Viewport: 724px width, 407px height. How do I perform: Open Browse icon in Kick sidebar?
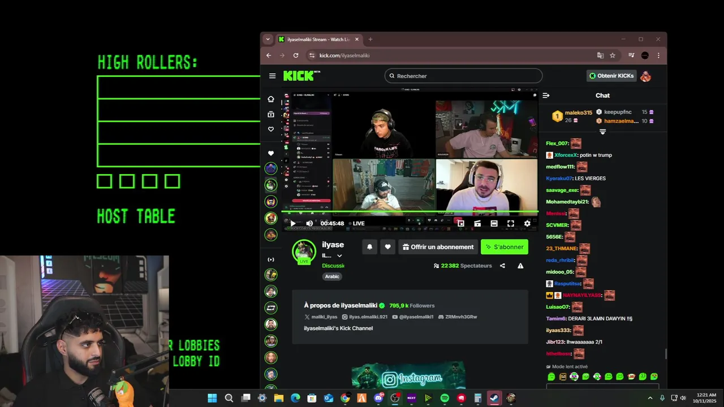tap(271, 114)
